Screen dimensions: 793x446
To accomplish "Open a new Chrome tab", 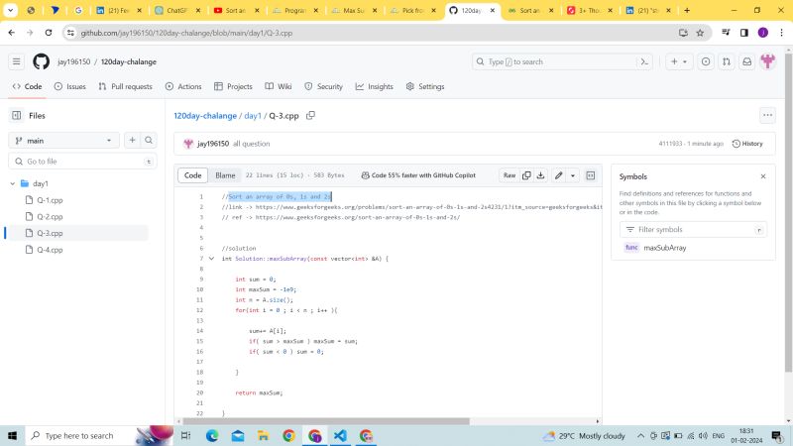I will [x=687, y=10].
